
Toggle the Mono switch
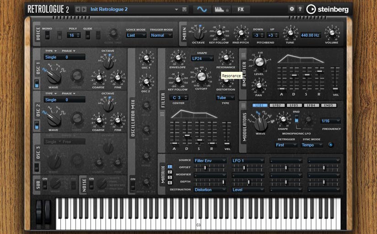click(48, 35)
